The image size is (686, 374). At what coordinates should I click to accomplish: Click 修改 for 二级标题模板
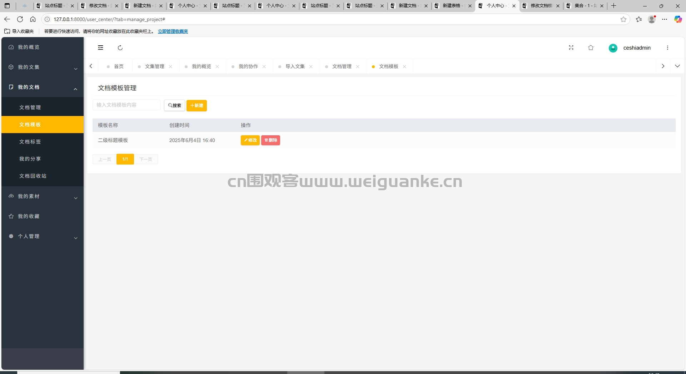(x=250, y=140)
